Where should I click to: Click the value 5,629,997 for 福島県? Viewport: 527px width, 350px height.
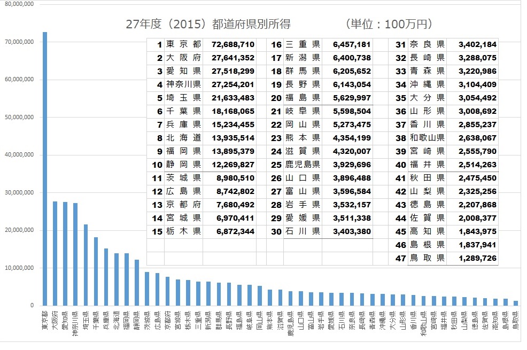coord(352,98)
